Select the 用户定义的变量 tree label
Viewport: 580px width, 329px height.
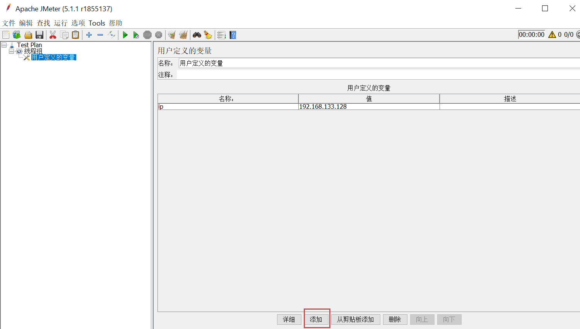tap(54, 57)
